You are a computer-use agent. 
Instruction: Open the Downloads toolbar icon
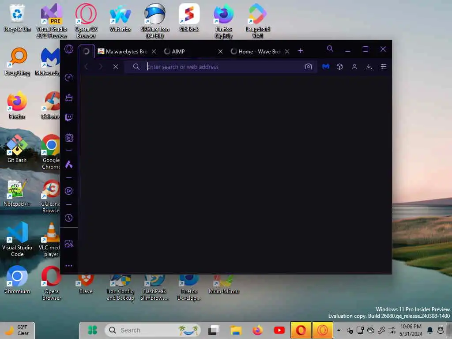pos(369,67)
